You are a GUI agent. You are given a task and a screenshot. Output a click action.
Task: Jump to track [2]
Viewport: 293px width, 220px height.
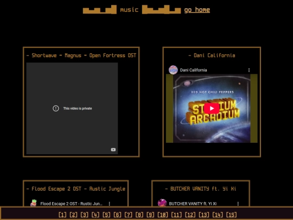click(x=73, y=215)
